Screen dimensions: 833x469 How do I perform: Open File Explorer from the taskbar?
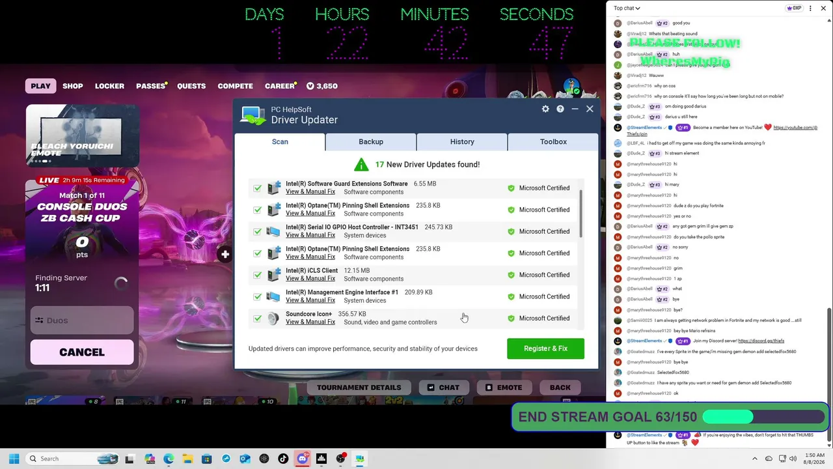(187, 459)
